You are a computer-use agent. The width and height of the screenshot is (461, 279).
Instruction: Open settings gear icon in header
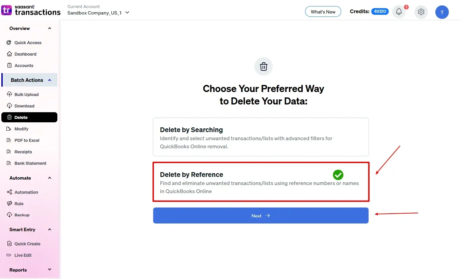point(421,12)
